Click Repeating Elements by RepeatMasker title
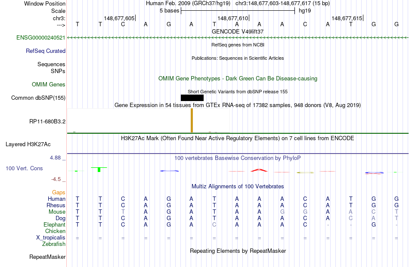Viewport: 409px width, 267px height. [238, 251]
